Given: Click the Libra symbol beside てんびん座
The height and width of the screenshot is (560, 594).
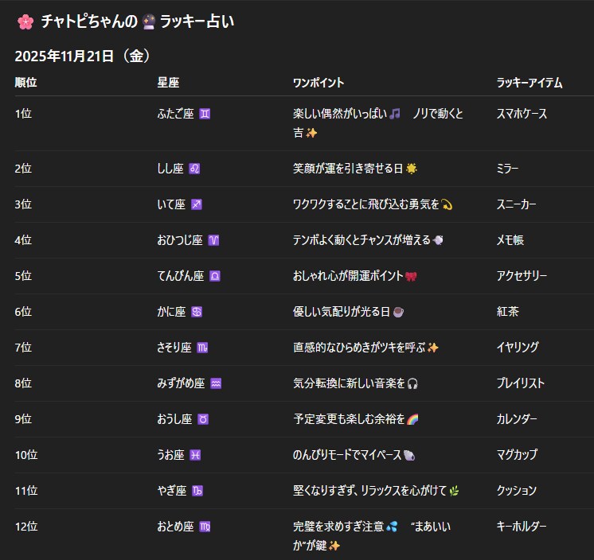Looking at the screenshot, I should (215, 276).
